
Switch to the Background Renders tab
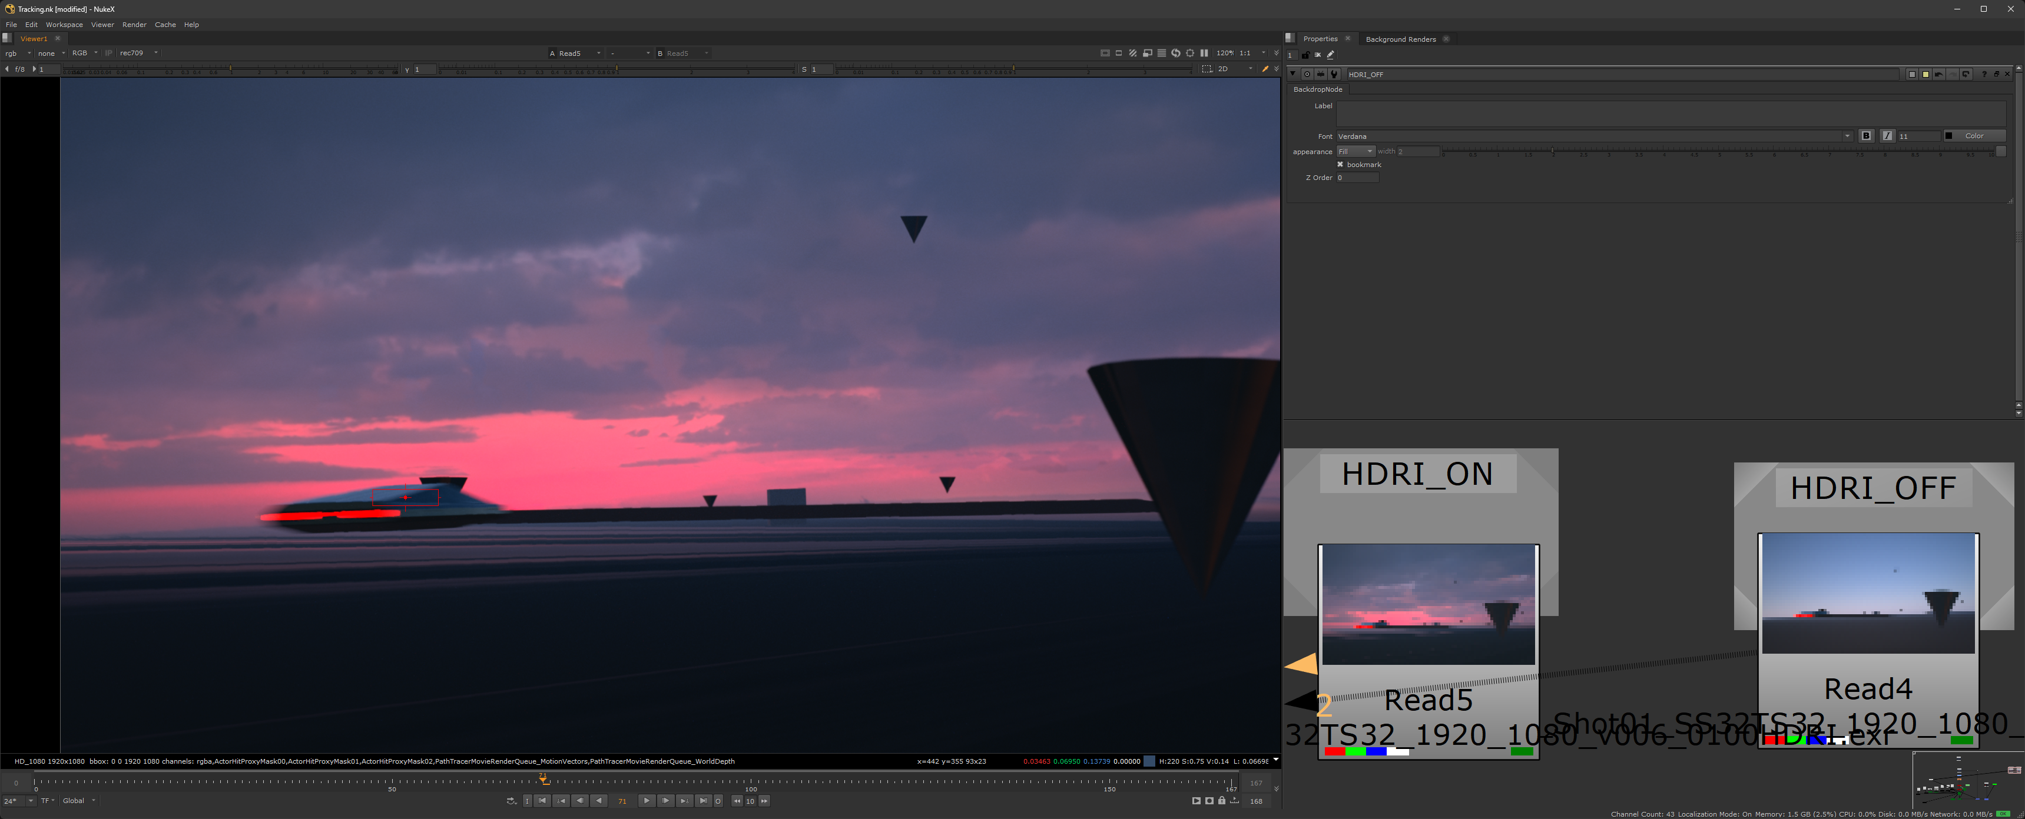1400,38
